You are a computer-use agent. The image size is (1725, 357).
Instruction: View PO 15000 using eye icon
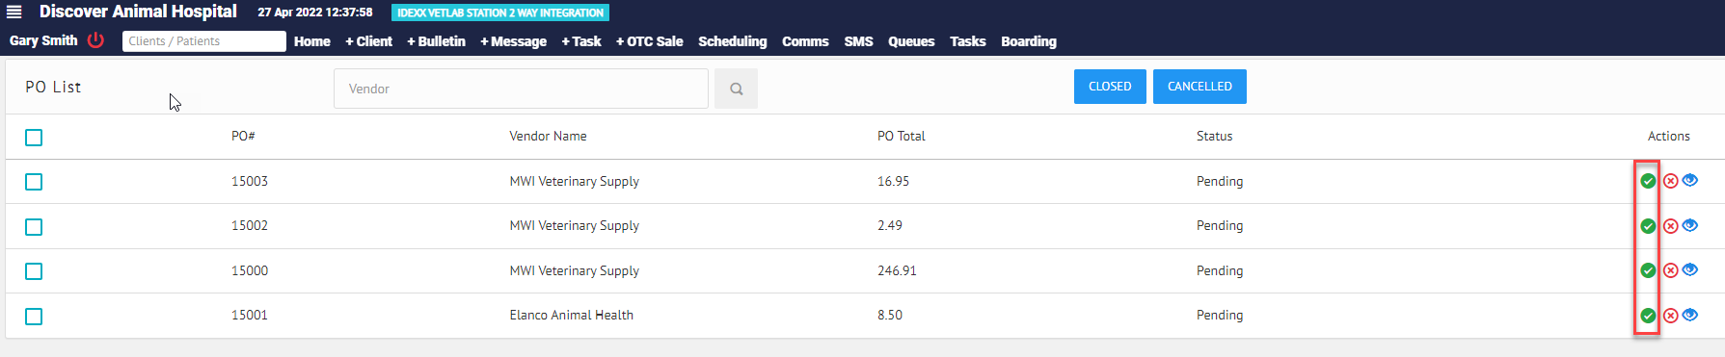(1690, 269)
